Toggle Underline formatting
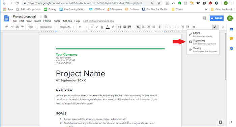This screenshot has height=127, width=236. coord(102,27)
